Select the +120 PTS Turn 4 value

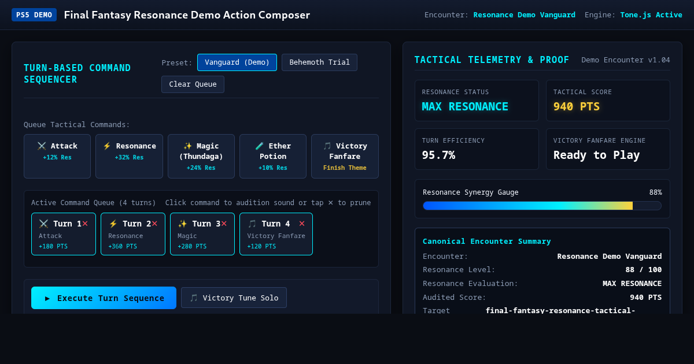[261, 247]
